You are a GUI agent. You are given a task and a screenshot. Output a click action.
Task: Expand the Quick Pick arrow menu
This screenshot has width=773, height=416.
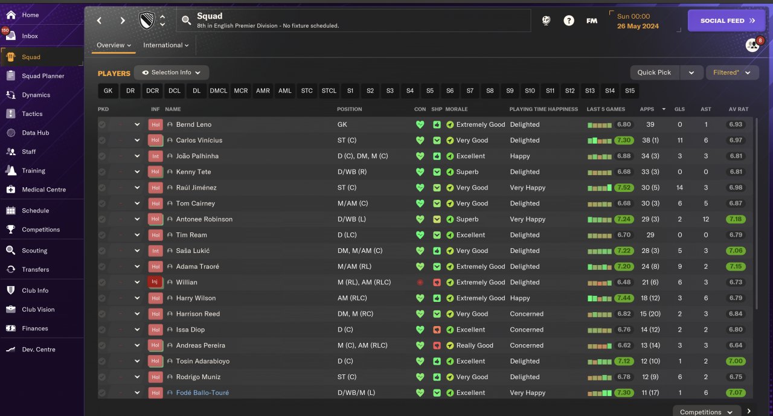tap(691, 72)
